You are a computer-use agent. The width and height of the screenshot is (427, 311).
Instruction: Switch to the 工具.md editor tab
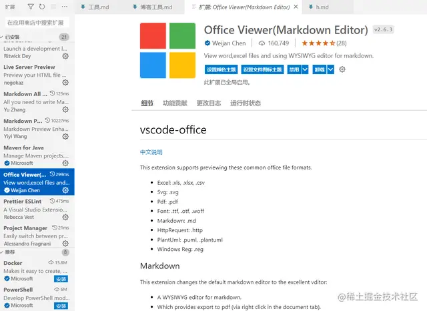(98, 7)
